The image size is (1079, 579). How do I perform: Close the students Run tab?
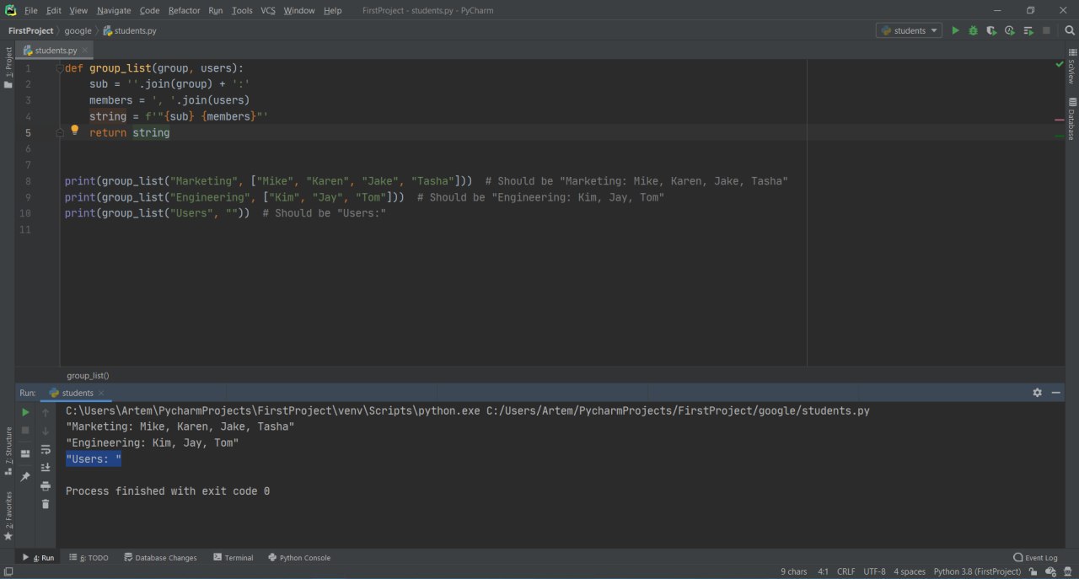101,393
